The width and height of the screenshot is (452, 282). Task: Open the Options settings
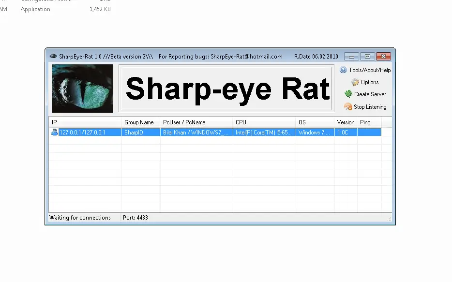[369, 82]
